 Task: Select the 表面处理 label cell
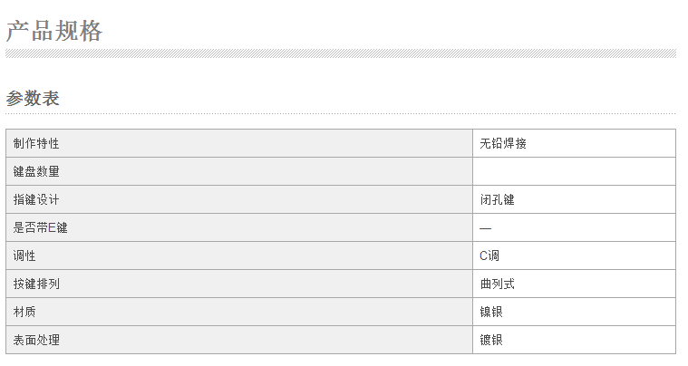pos(239,340)
